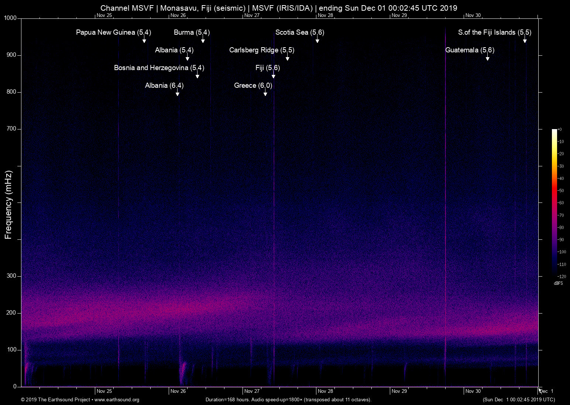
Task: Click the Frequency (mHz) axis title
Action: [8, 205]
